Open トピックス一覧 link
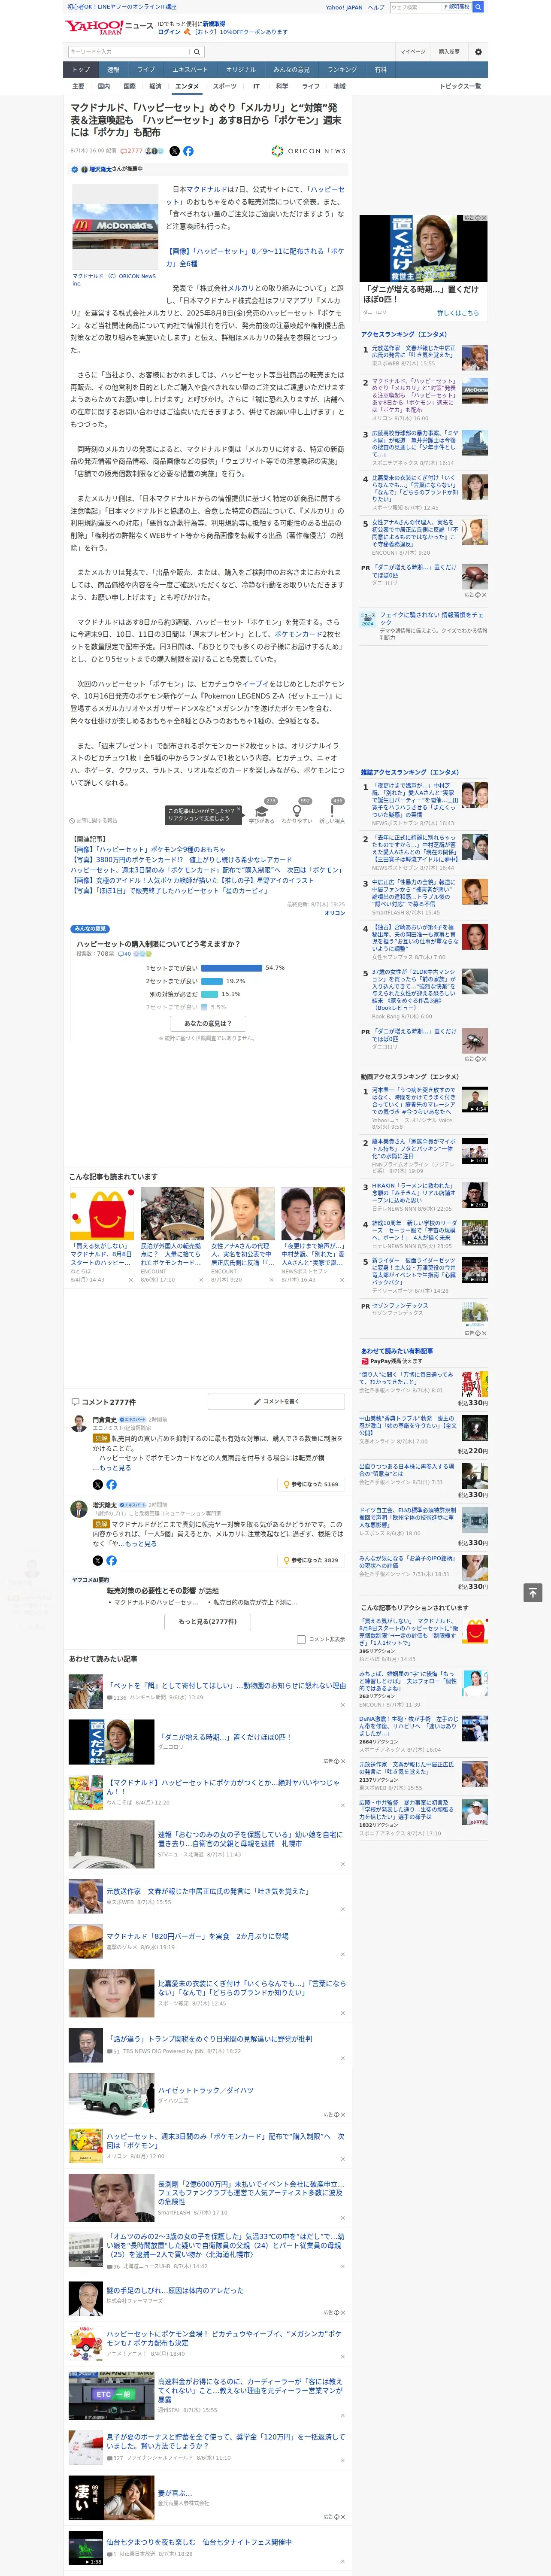551x2576 pixels. [460, 86]
